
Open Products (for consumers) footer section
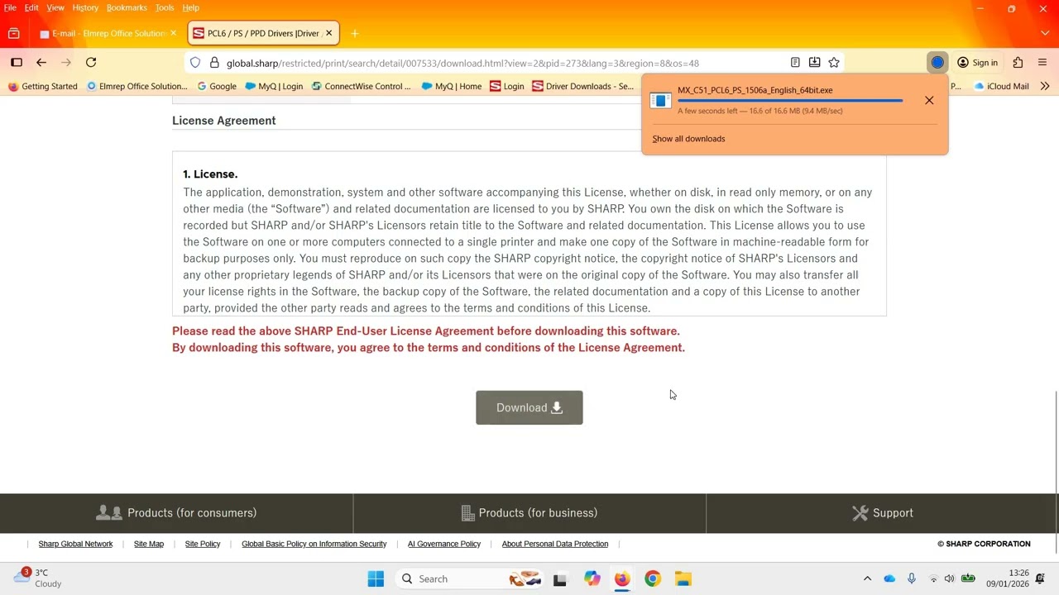point(176,513)
